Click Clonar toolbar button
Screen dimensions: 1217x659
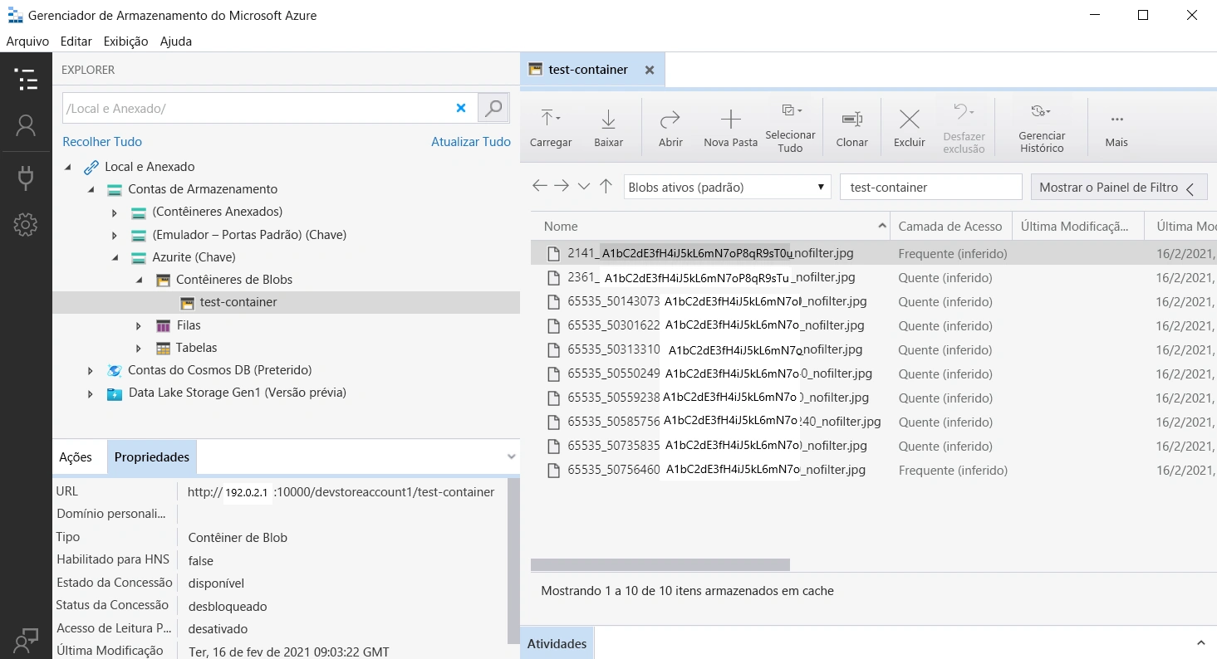pos(851,127)
